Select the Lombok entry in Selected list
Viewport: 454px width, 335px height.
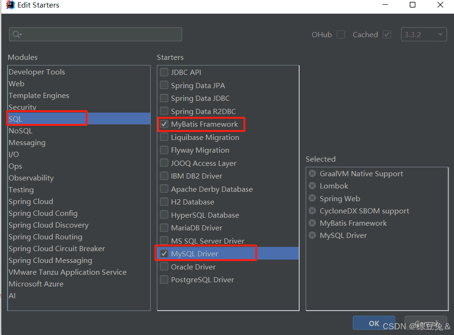(334, 186)
